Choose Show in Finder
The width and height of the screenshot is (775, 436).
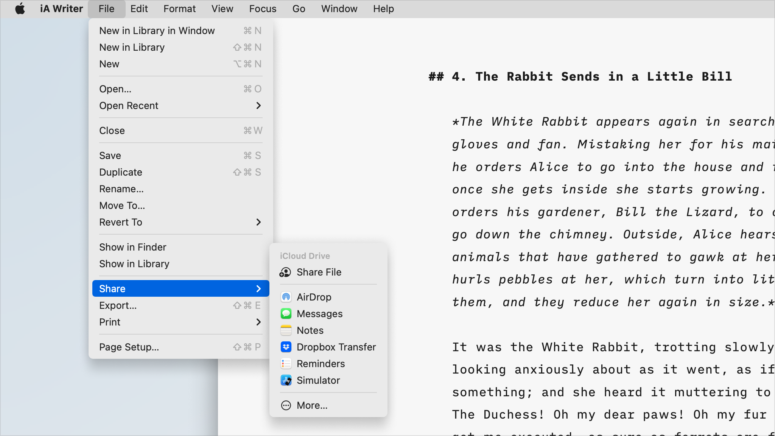[181, 247]
